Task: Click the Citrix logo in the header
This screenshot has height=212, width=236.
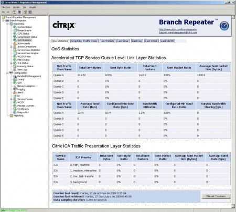Action: (x=64, y=26)
